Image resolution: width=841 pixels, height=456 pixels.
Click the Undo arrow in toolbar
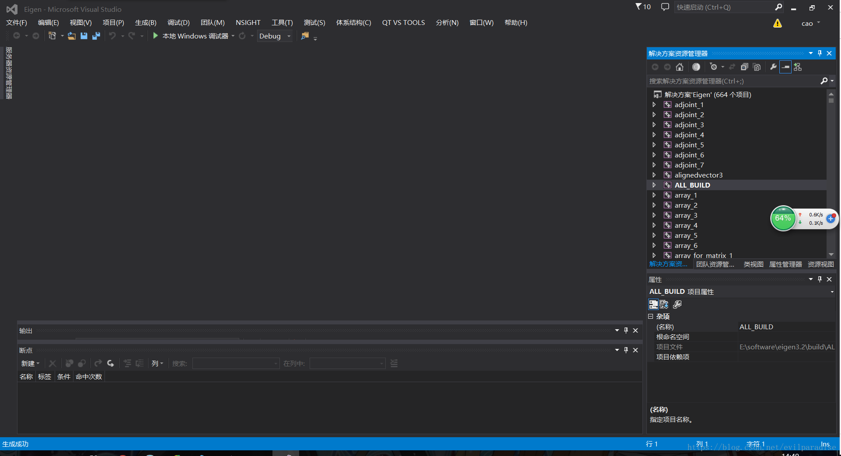point(112,36)
